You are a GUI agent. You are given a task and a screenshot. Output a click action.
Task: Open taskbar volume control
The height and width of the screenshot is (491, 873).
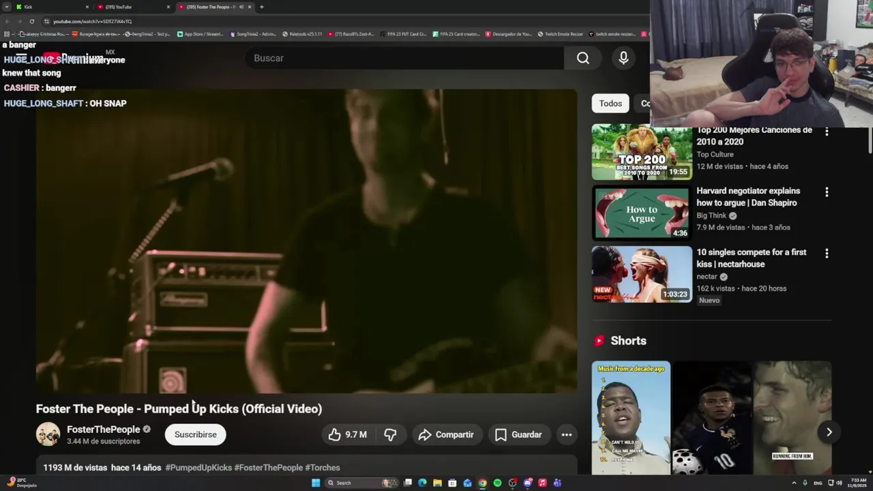pos(839,483)
